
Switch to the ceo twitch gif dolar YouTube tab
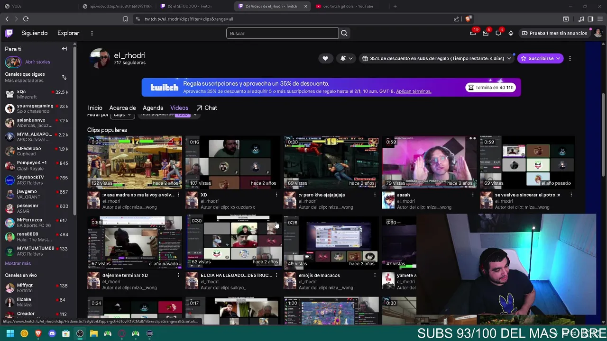click(349, 6)
